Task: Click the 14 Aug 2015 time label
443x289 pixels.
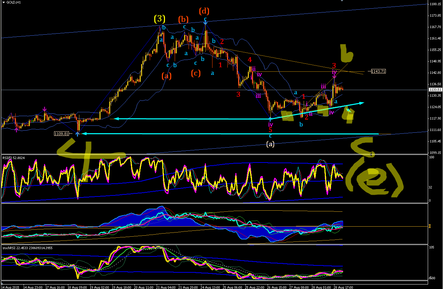Action: [x=9, y=287]
